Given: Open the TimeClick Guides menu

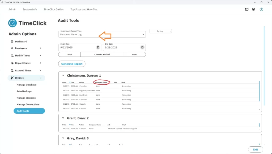Looking at the screenshot, I should point(54,9).
